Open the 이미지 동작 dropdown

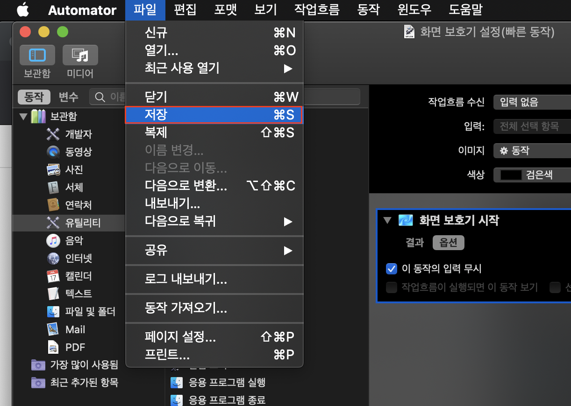click(x=532, y=151)
